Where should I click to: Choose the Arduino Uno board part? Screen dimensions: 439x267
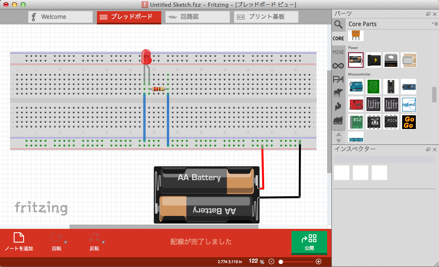tap(356, 87)
